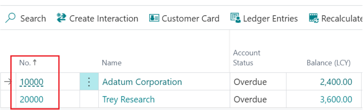Viewport: 363px width, 110px height.
Task: Select the current row arrow indicator
Action: tap(8, 82)
